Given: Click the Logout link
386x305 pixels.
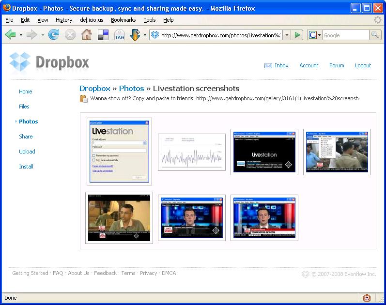Looking at the screenshot, I should tap(363, 65).
